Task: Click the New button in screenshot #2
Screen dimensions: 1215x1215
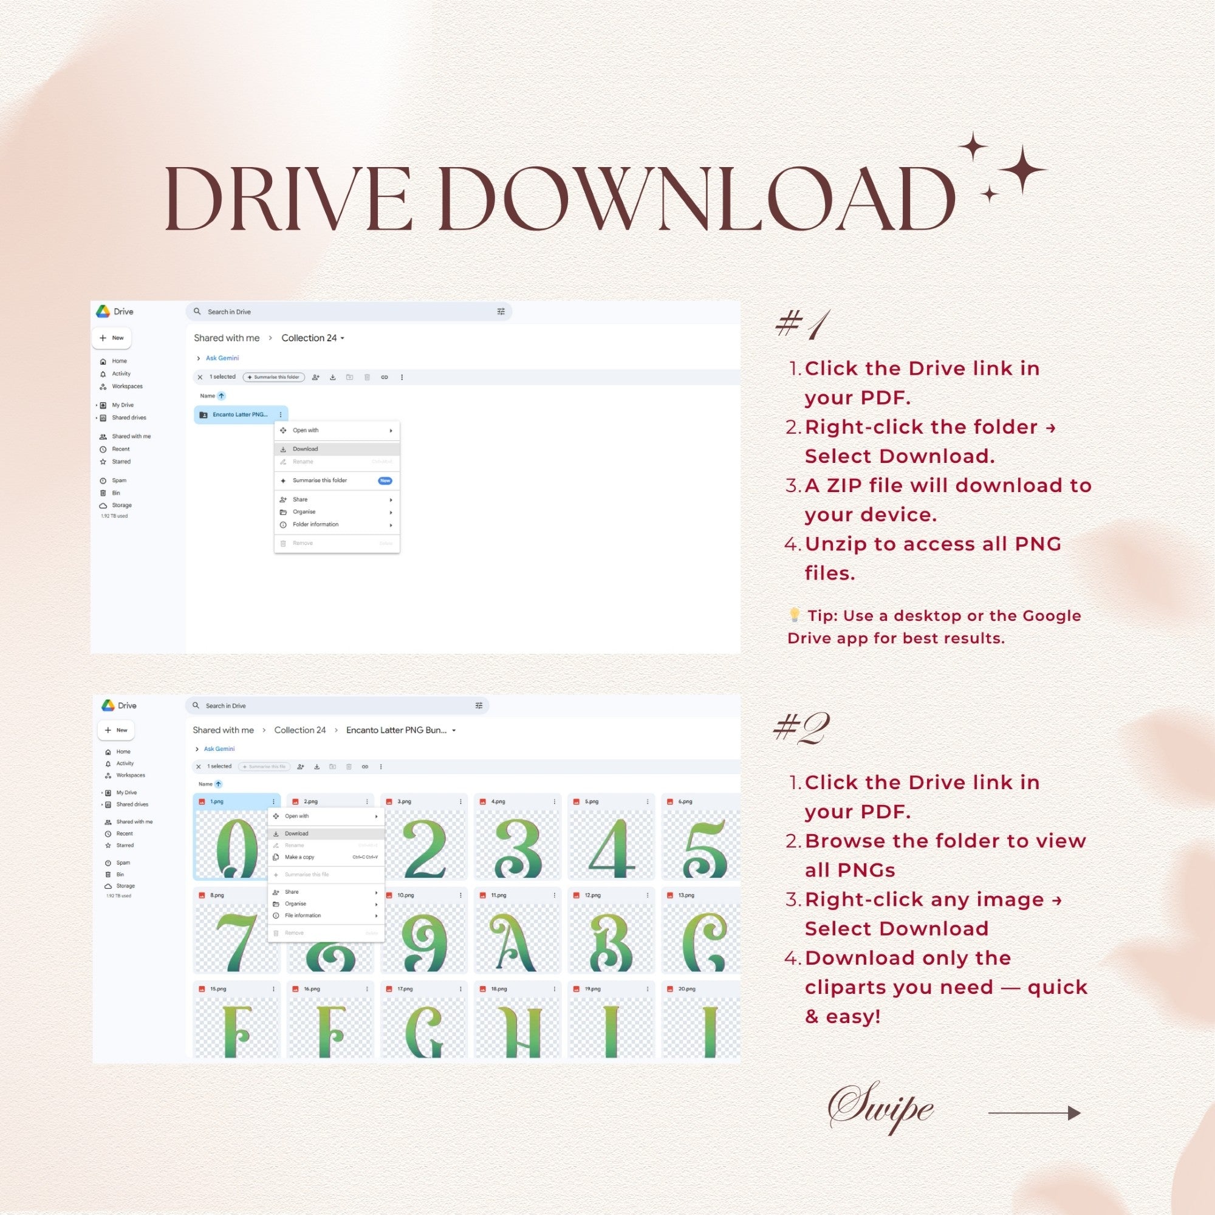Action: (117, 730)
